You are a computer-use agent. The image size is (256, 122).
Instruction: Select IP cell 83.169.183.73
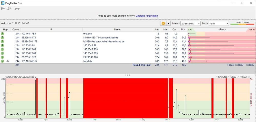pos(28,38)
